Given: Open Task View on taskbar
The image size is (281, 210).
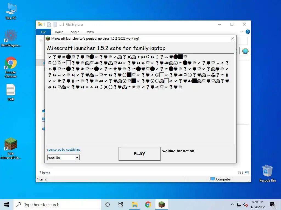Looking at the screenshot, I should (x=121, y=205).
